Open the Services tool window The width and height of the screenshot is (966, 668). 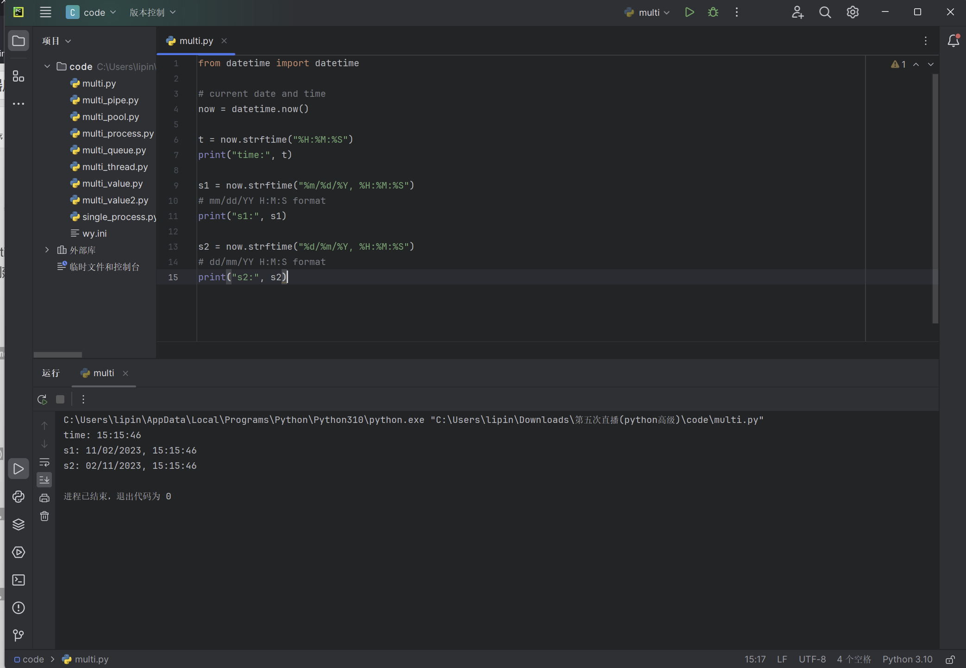(x=19, y=552)
